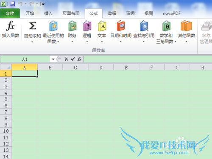The height and width of the screenshot is (159, 212).
Task: Click the fx button in formula bar
Action: (79, 59)
